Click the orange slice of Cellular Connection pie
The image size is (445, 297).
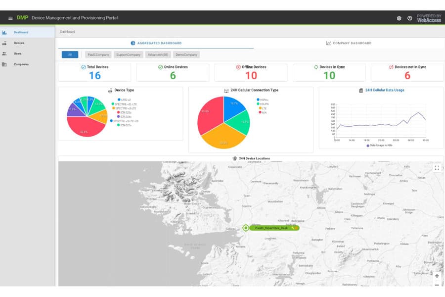tap(223, 138)
